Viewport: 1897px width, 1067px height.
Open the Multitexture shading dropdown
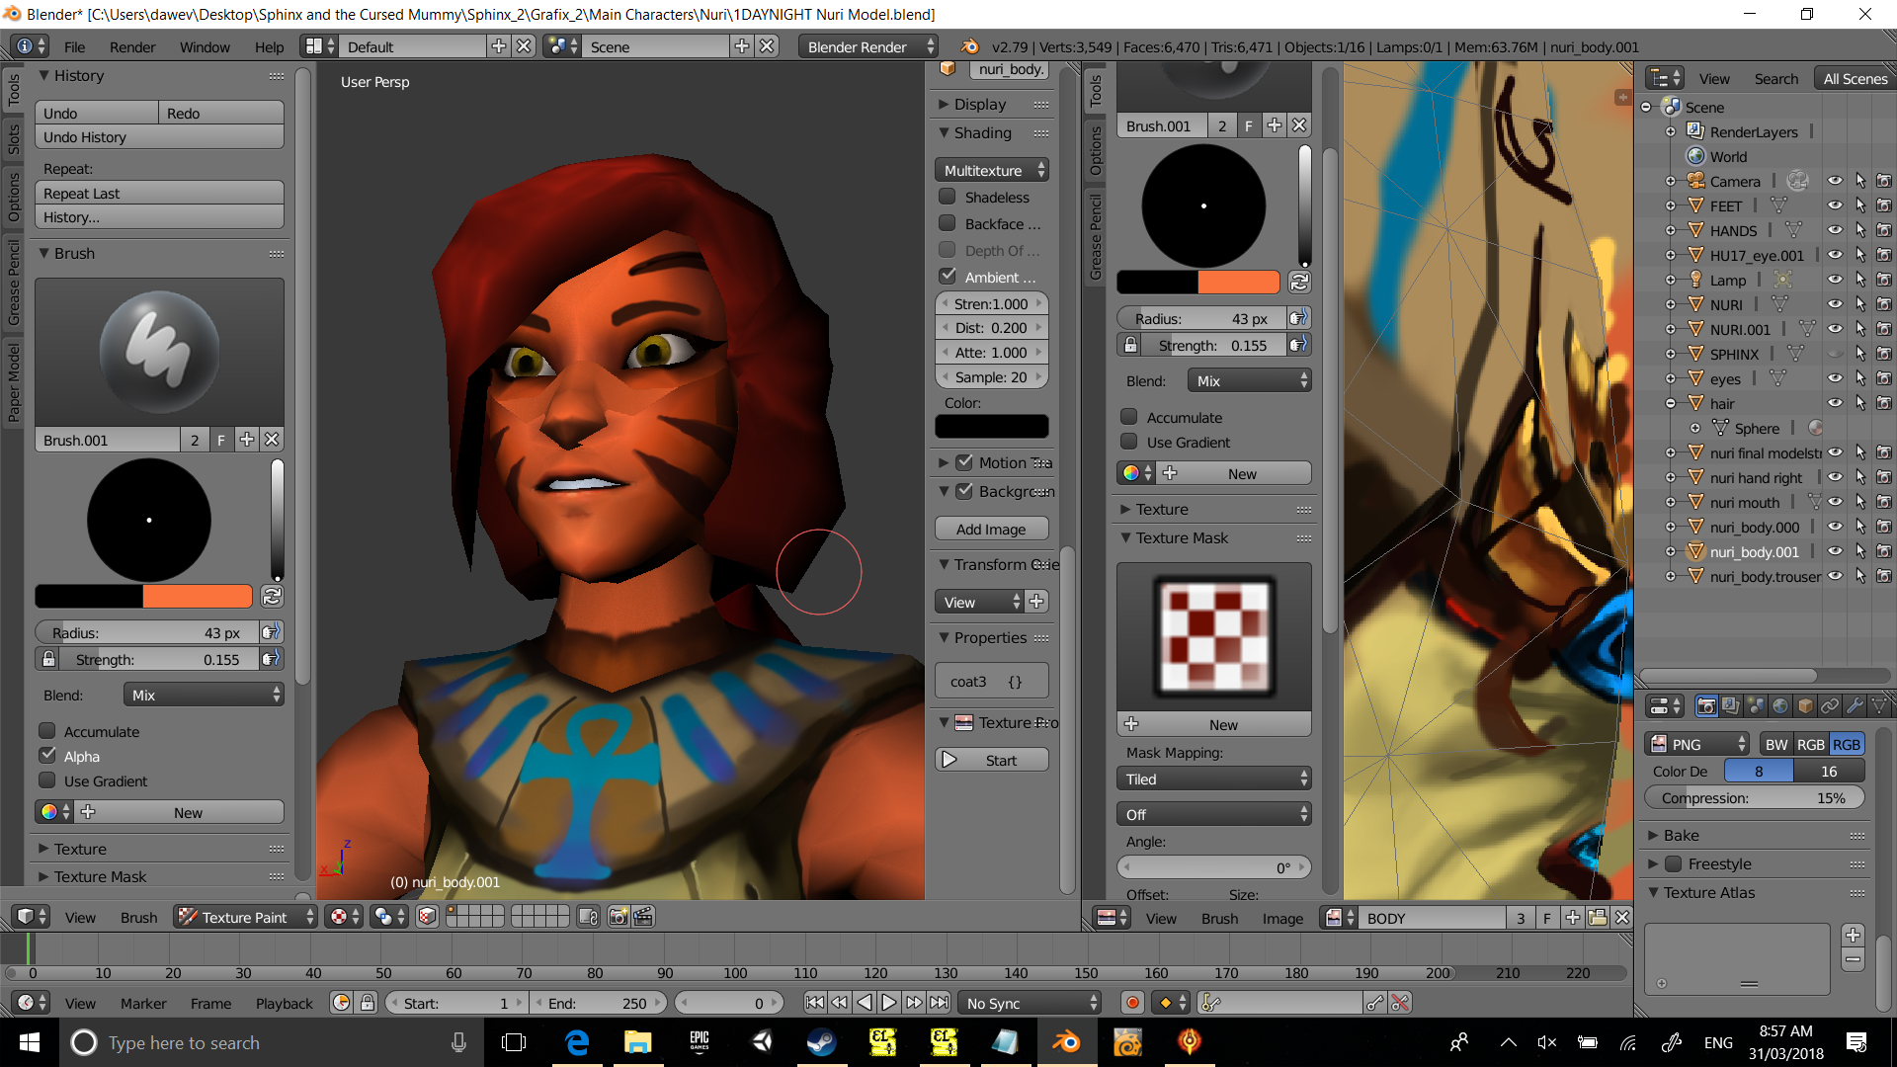click(992, 170)
